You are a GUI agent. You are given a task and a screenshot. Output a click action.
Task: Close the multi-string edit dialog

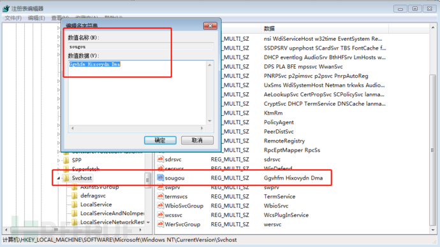pyautogui.click(x=210, y=25)
